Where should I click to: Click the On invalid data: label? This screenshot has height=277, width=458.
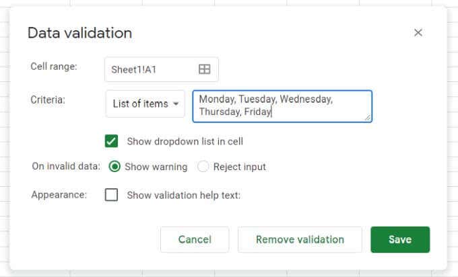[66, 167]
